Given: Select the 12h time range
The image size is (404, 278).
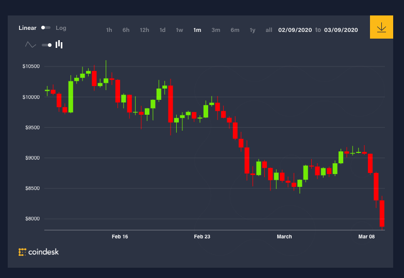Looking at the screenshot, I should [x=144, y=30].
